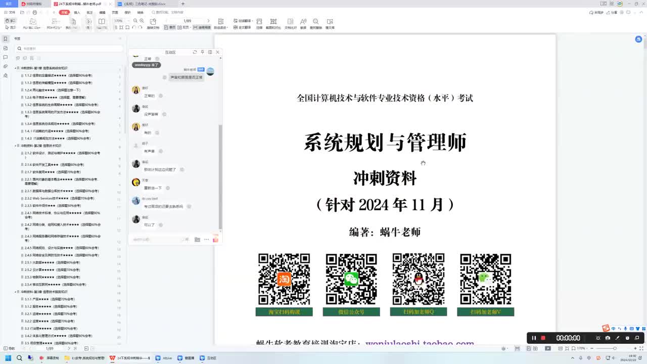Take a screenshot with recorder camera icon
The height and width of the screenshot is (364, 647).
point(608,338)
